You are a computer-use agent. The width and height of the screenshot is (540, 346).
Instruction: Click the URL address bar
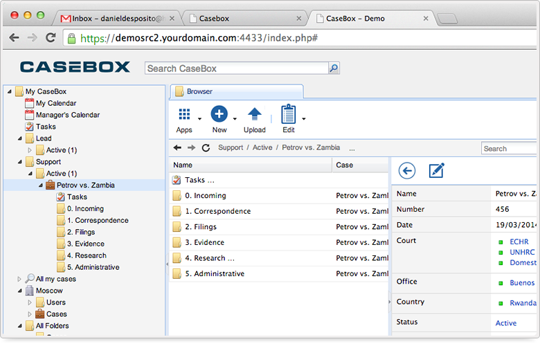tap(300, 38)
